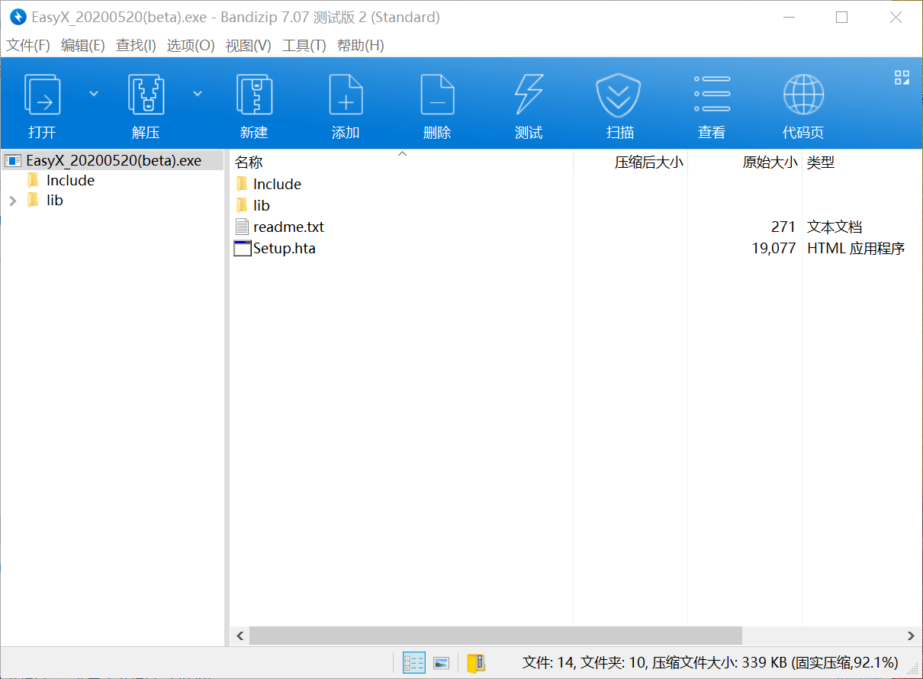This screenshot has height=679, width=923.
Task: Open the Options (选项(O)) menu
Action: coord(191,46)
